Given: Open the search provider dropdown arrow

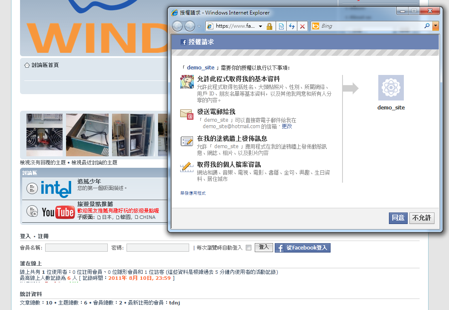Looking at the screenshot, I should (x=435, y=26).
